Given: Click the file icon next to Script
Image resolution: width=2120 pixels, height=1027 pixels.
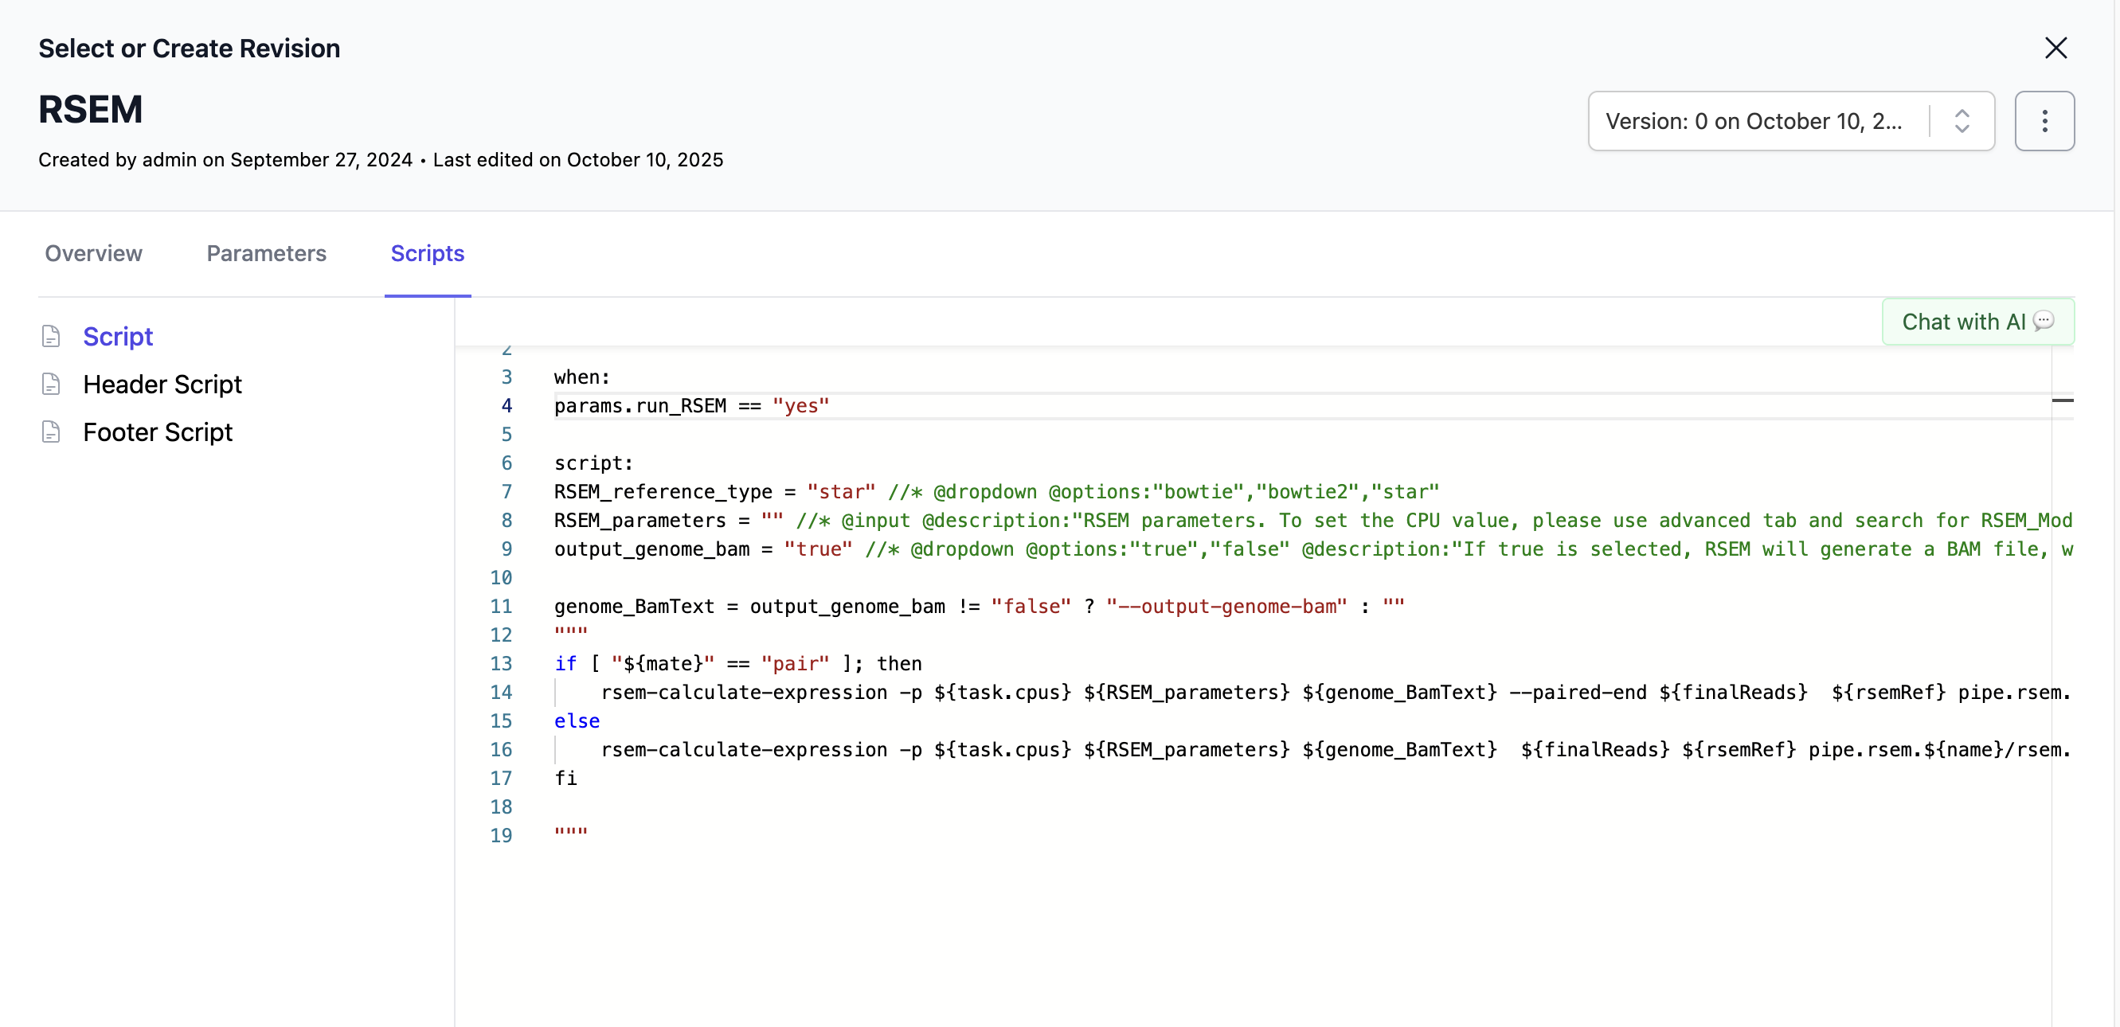Looking at the screenshot, I should 51,337.
